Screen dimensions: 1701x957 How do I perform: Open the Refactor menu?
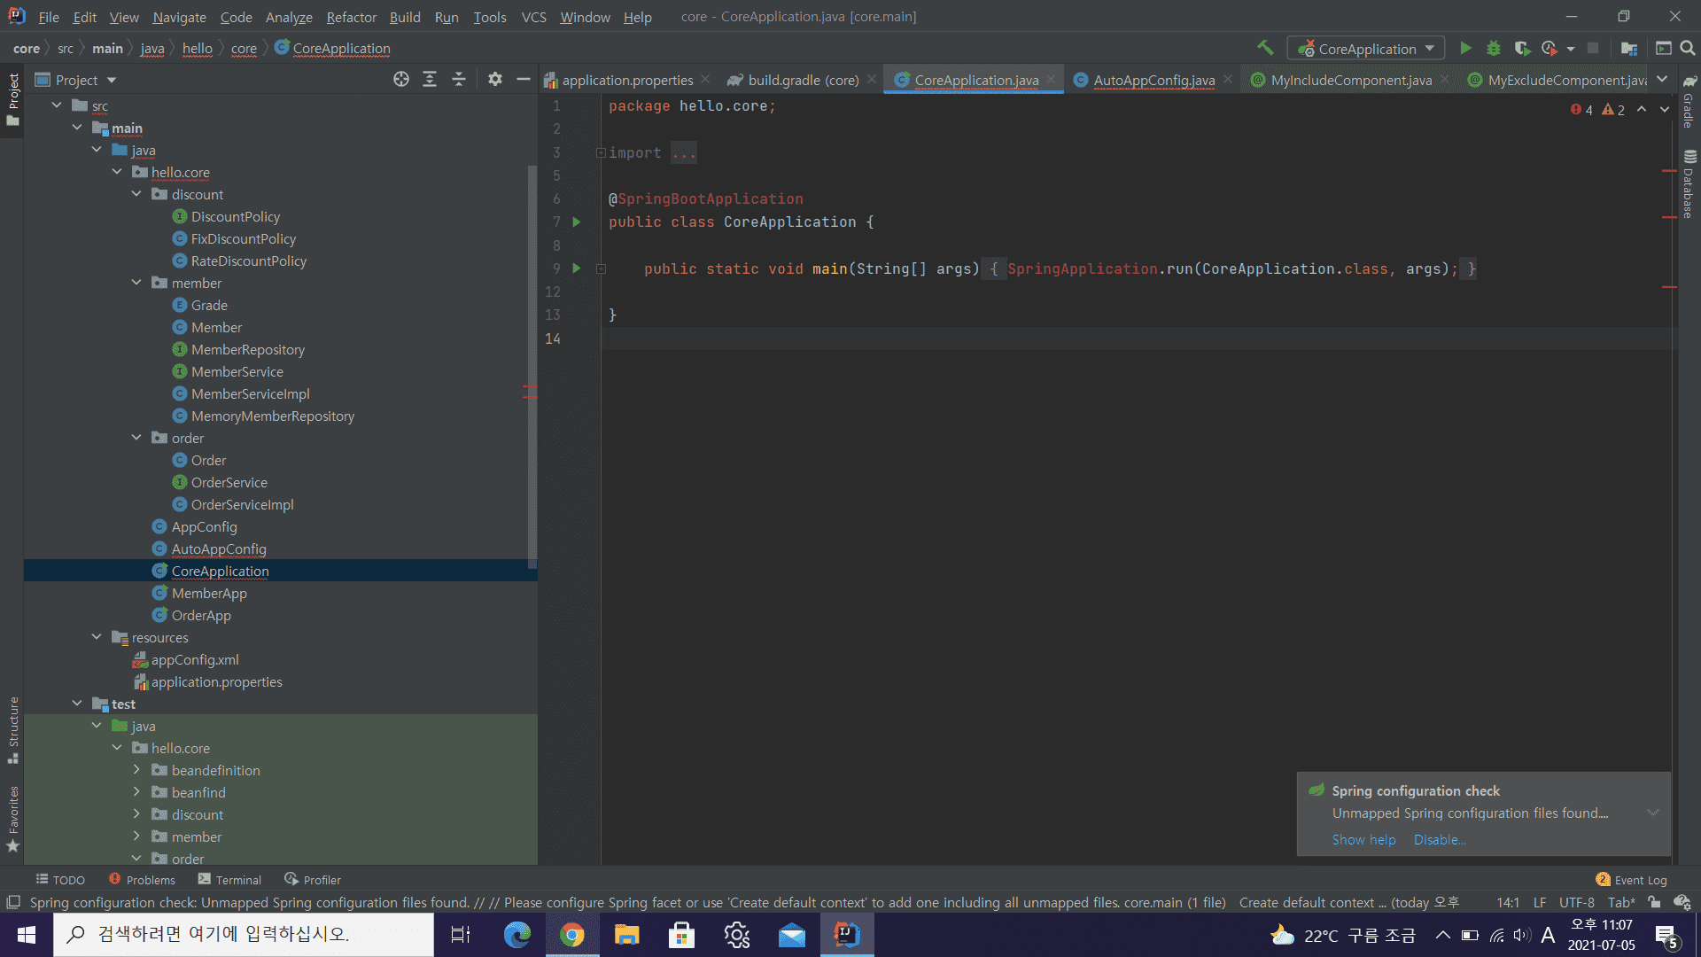[x=351, y=17]
